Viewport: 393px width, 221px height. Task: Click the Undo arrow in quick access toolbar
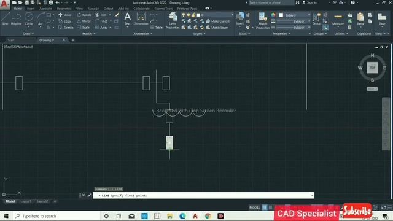pos(57,2)
